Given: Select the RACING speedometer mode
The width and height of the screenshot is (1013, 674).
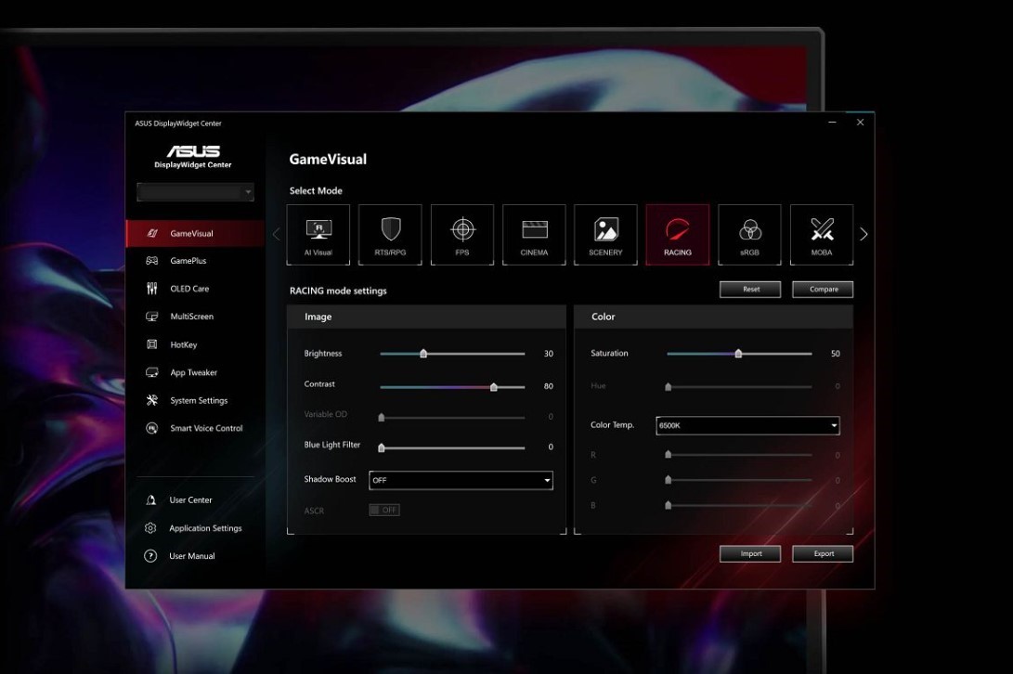Looking at the screenshot, I should pos(677,235).
